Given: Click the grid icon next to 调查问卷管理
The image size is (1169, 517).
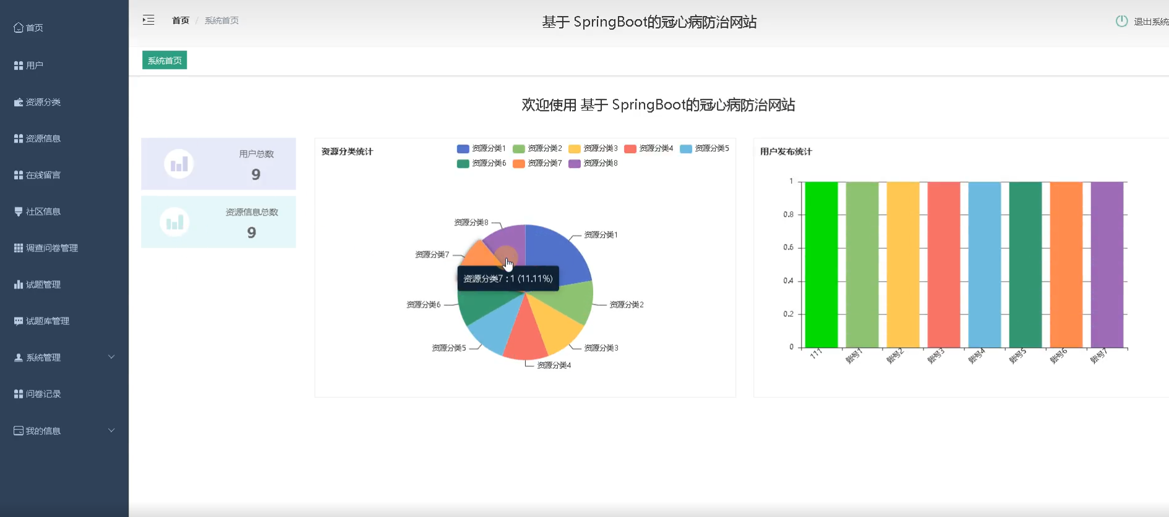Looking at the screenshot, I should (x=19, y=248).
